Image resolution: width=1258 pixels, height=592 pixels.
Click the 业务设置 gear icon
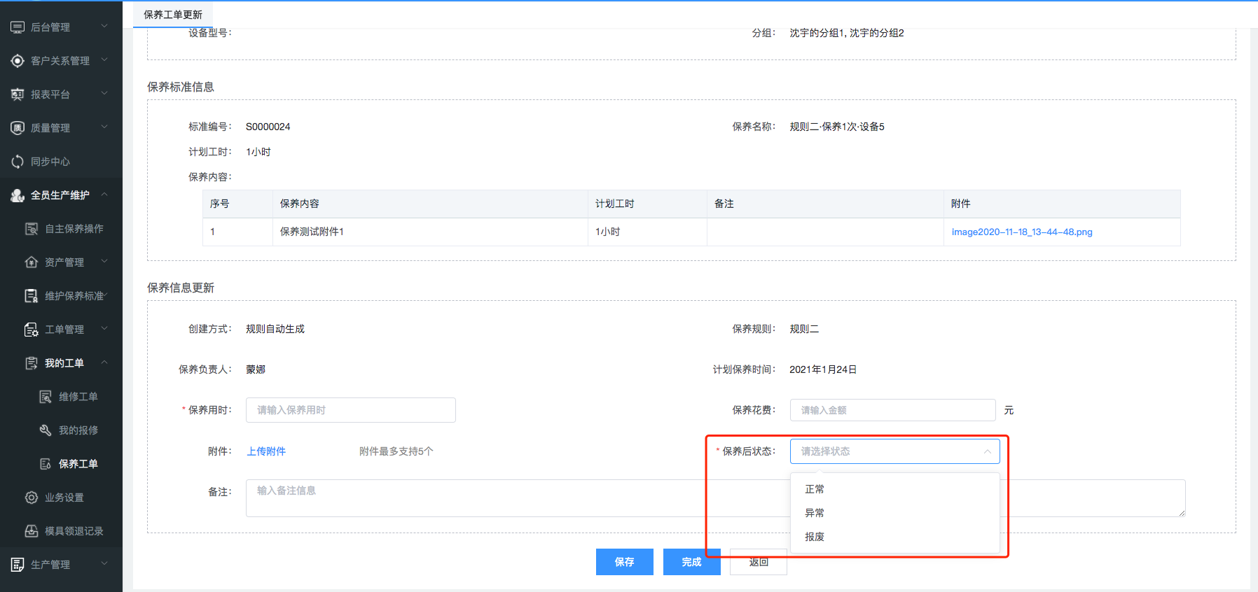[x=32, y=498]
